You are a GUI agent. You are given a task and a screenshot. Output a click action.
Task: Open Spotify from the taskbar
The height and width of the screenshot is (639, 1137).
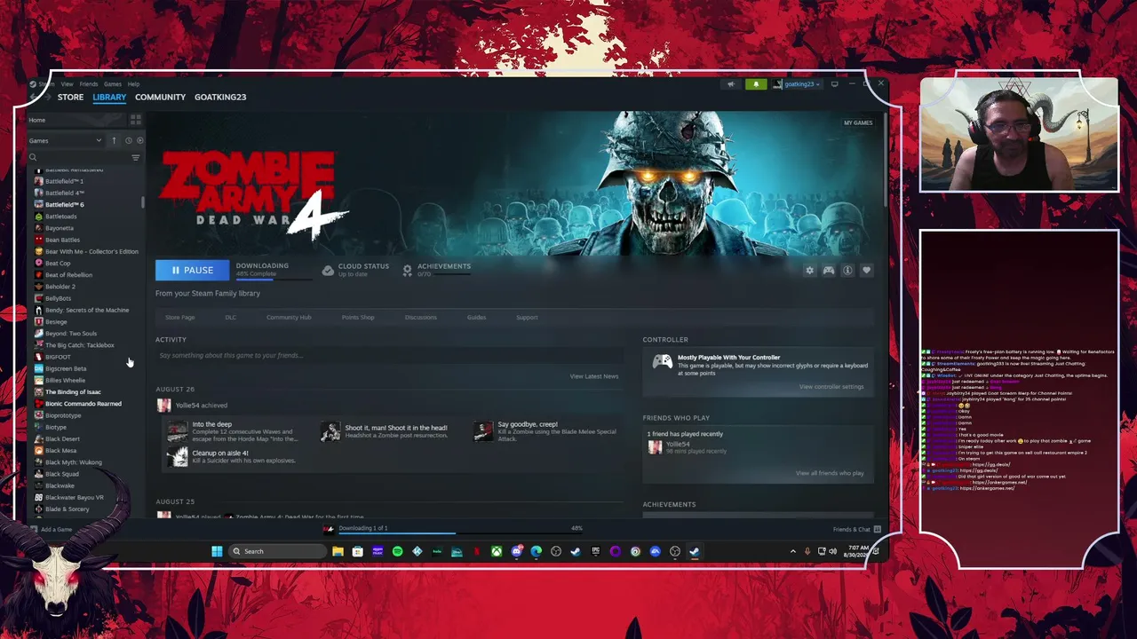click(397, 551)
